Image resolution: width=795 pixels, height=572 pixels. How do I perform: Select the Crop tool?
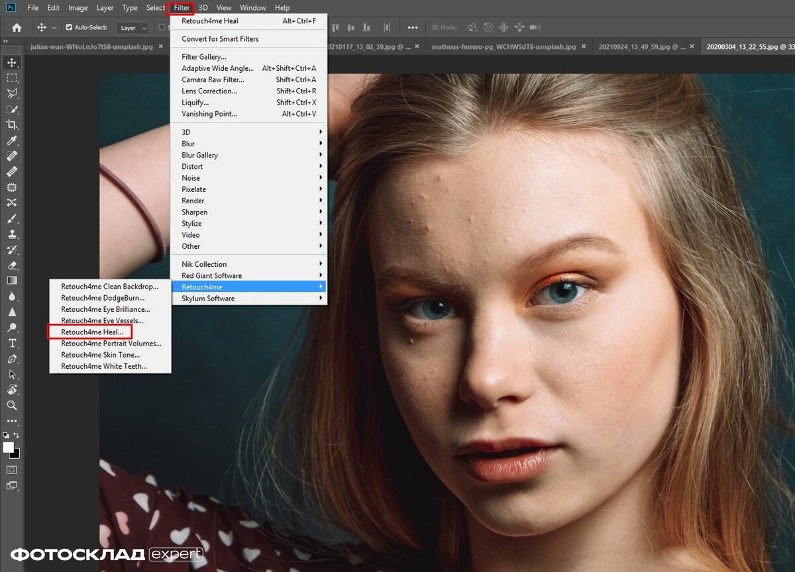[x=12, y=124]
